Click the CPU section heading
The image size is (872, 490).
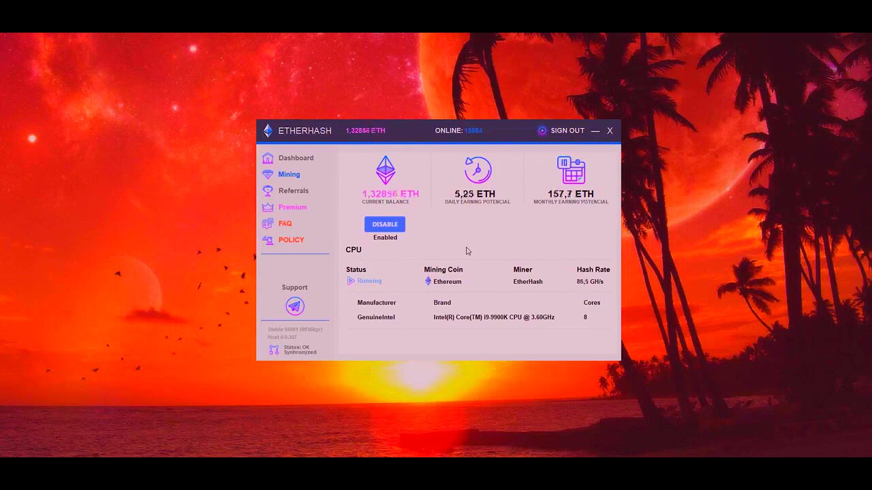pos(354,250)
